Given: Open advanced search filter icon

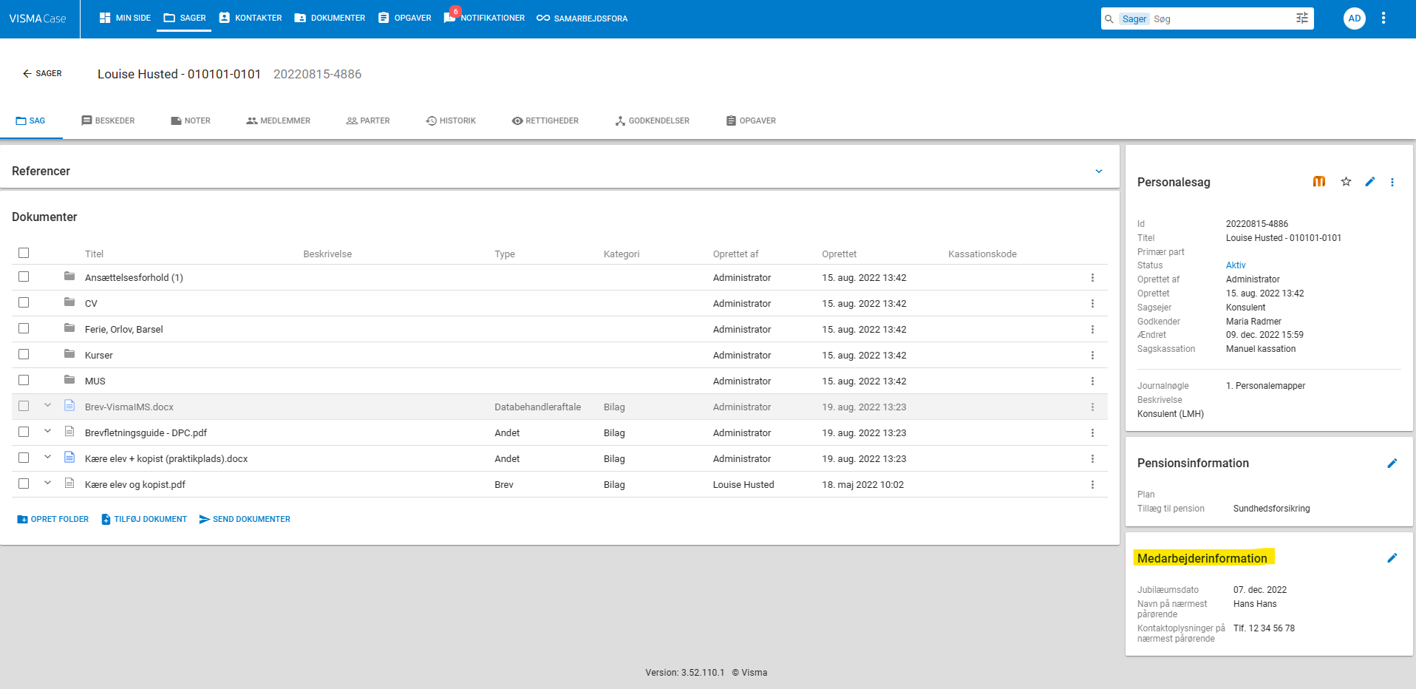Looking at the screenshot, I should tap(1302, 18).
